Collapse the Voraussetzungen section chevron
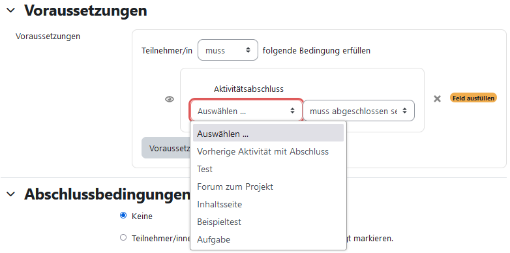 click(10, 10)
